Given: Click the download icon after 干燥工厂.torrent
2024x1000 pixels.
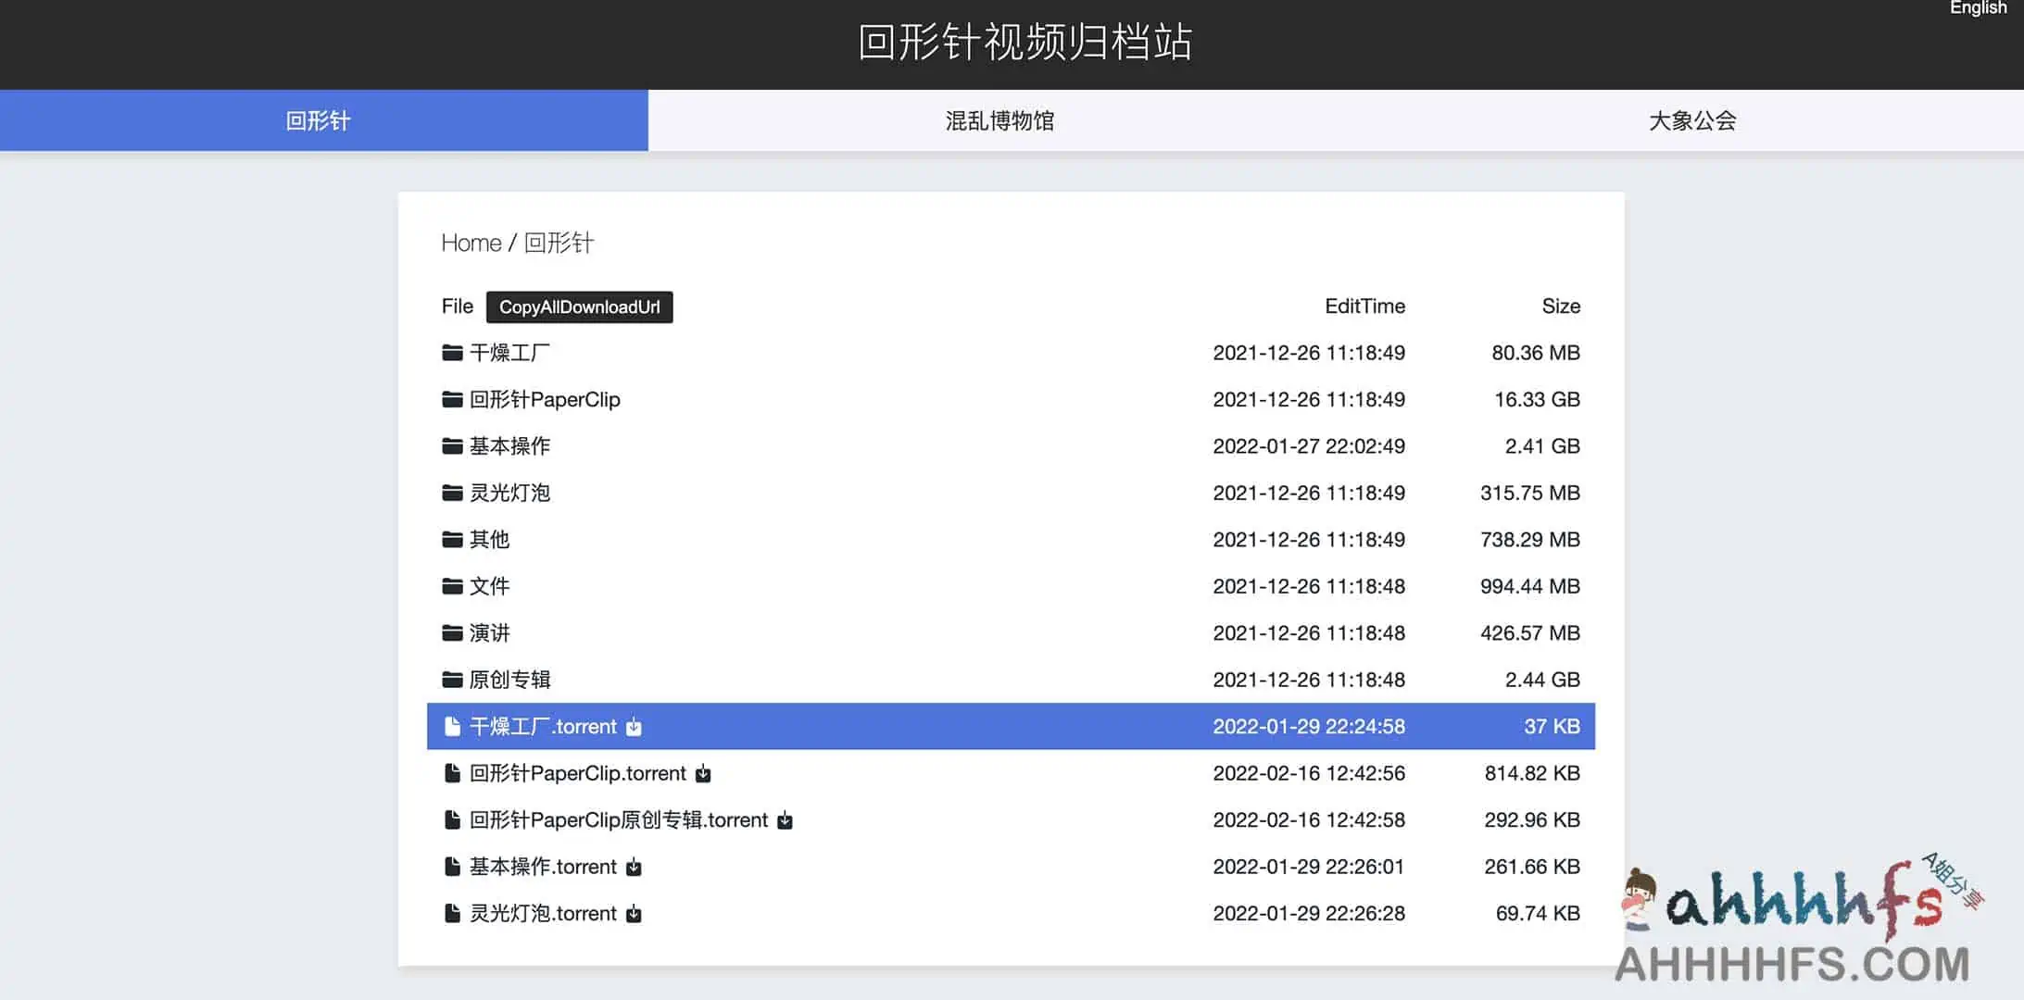Looking at the screenshot, I should click(x=635, y=726).
